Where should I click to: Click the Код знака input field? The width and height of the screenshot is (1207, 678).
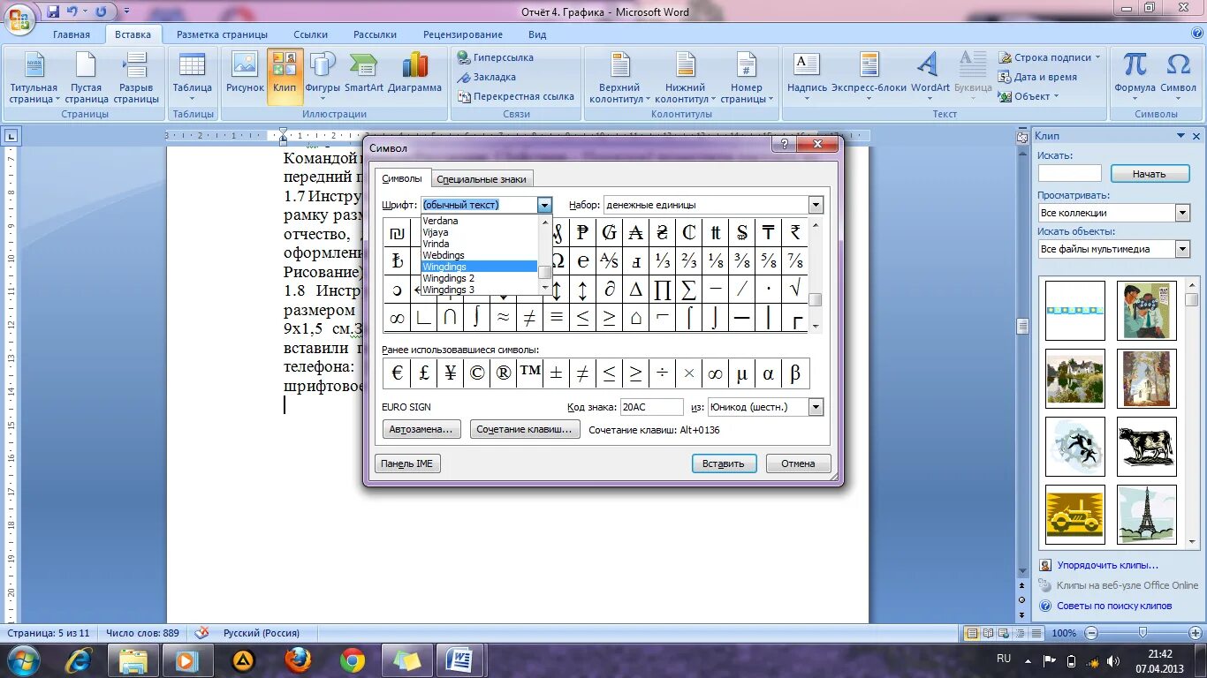[x=652, y=407]
